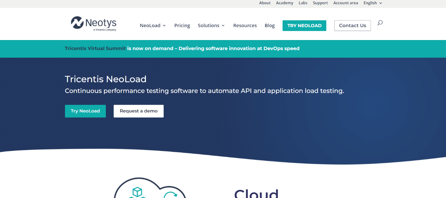Viewport: 446px width, 198px height.
Task: Open the Resources page
Action: (x=245, y=26)
